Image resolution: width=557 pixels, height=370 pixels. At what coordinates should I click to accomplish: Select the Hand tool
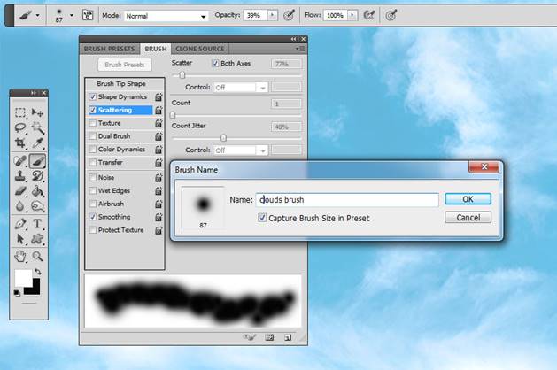[x=20, y=256]
